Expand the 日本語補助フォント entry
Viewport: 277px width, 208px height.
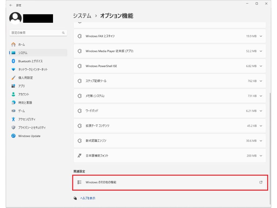tap(260, 156)
